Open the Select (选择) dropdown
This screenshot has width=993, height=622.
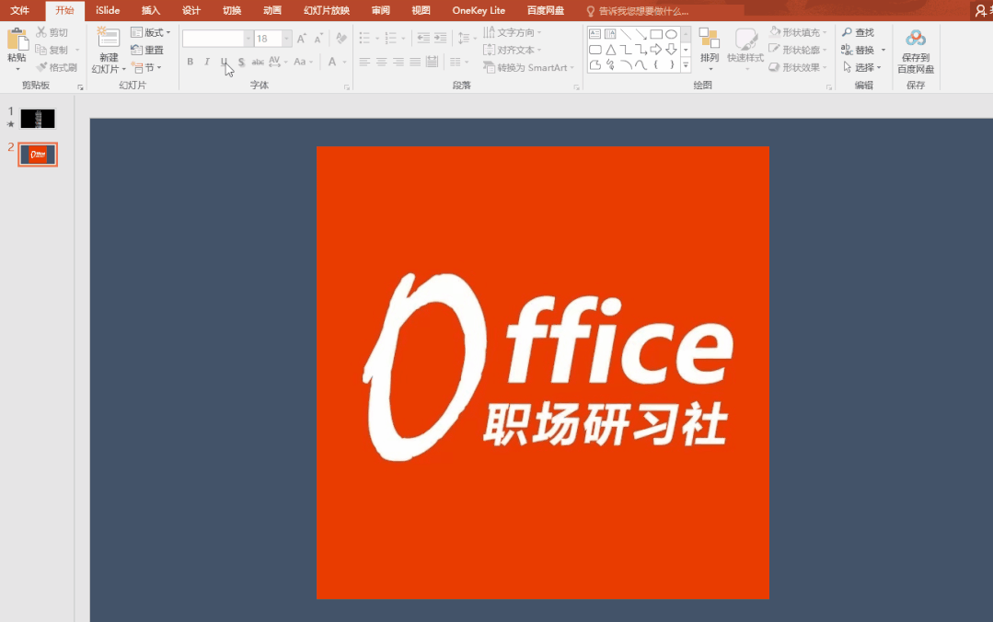862,67
